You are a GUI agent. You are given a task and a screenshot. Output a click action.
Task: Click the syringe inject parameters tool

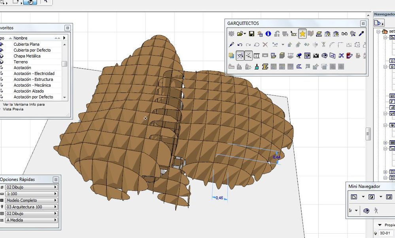coord(232,45)
